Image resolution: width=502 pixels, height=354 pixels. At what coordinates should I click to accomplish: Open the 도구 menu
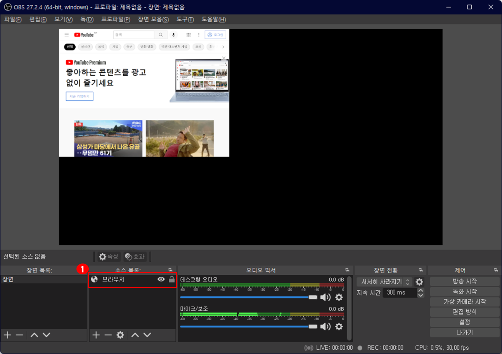click(x=185, y=19)
